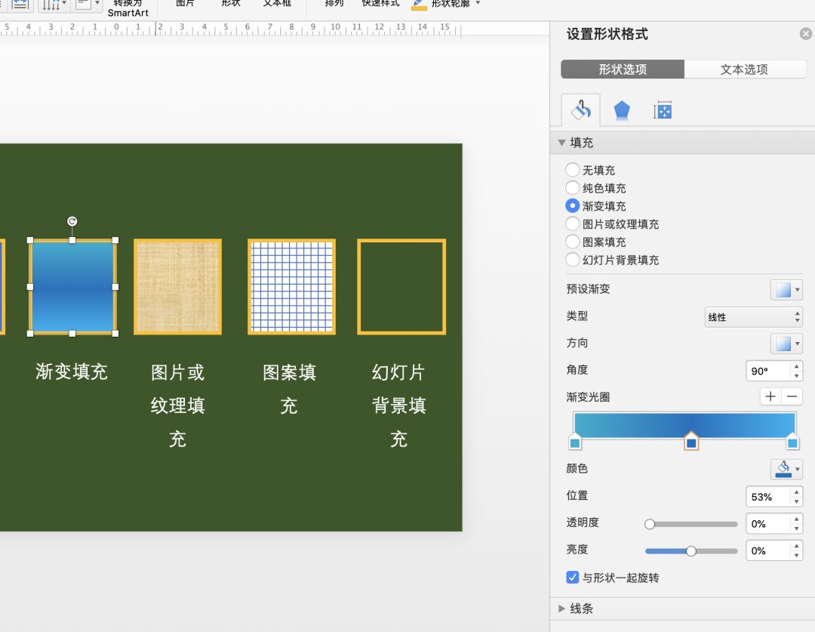This screenshot has height=632, width=815.
Task: Select 幻灯片背景填充 radio button
Action: tap(572, 260)
